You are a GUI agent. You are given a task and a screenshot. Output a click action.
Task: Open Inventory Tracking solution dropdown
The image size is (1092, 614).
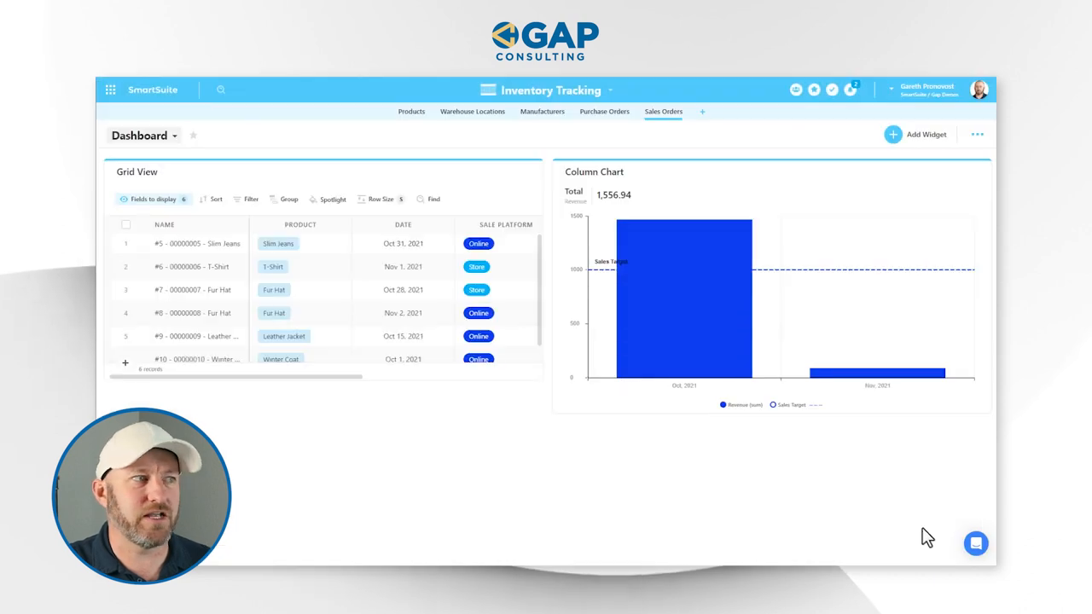point(610,90)
